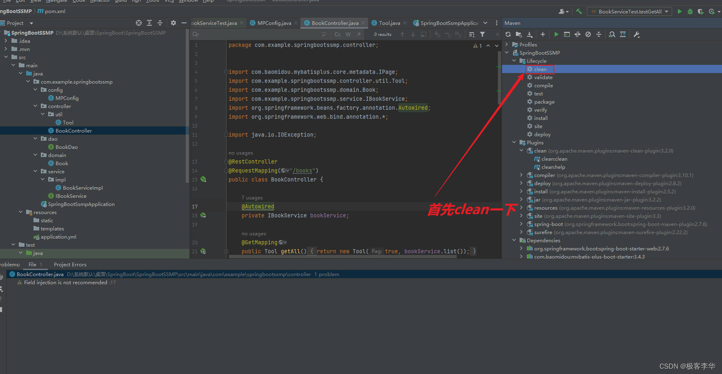Toggle Maven Skip Tests mode
This screenshot has height=374, width=722.
pyautogui.click(x=588, y=35)
